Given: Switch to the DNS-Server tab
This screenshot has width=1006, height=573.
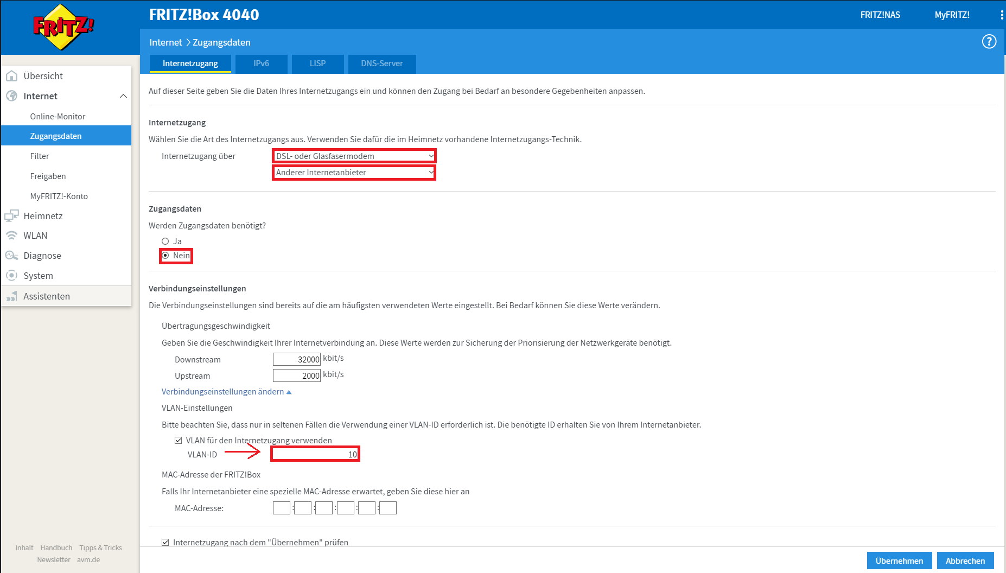Looking at the screenshot, I should tap(382, 63).
